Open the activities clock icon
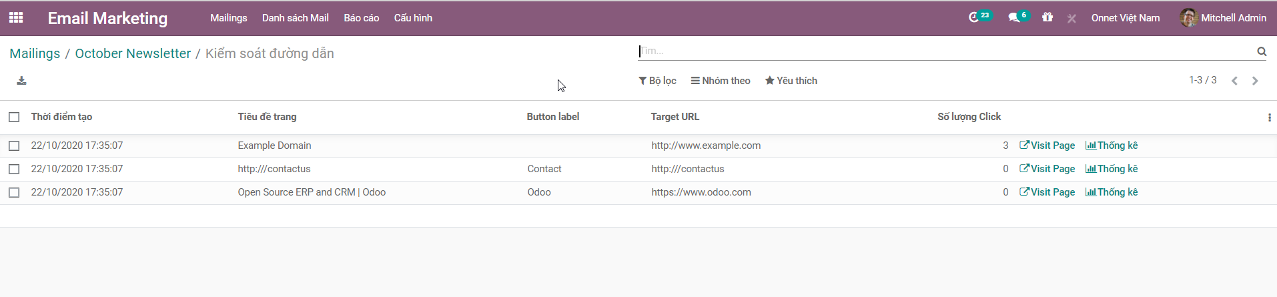 [974, 18]
